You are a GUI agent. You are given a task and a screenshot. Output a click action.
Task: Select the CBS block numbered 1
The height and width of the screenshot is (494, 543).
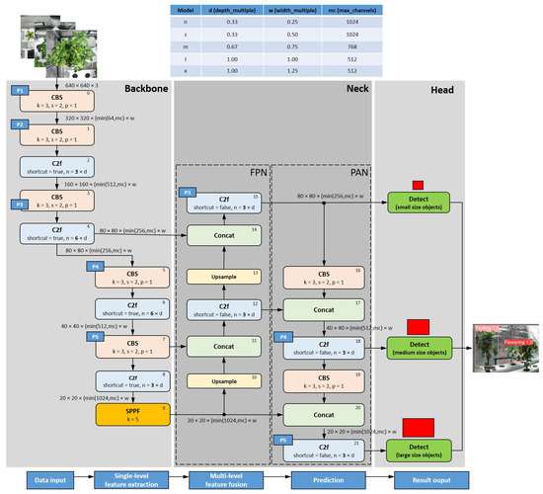(x=57, y=134)
